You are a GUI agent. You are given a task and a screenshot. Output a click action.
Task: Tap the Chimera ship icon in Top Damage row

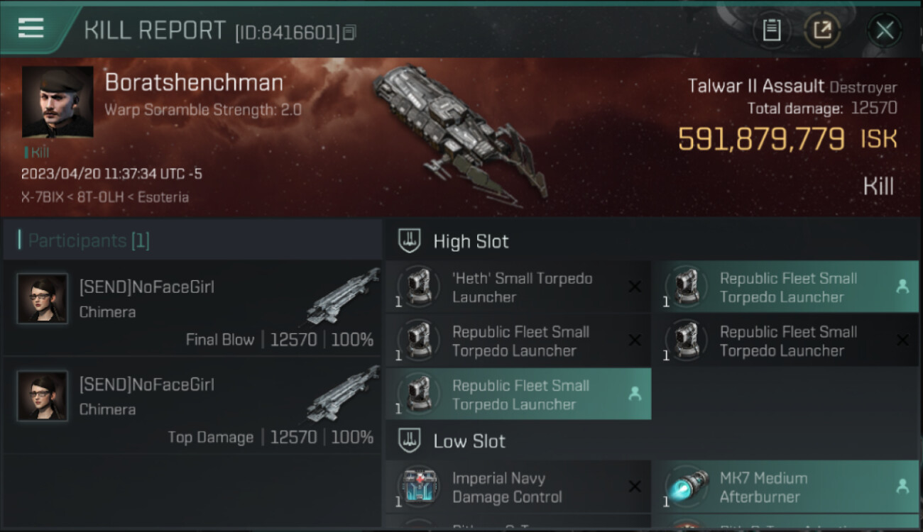343,393
